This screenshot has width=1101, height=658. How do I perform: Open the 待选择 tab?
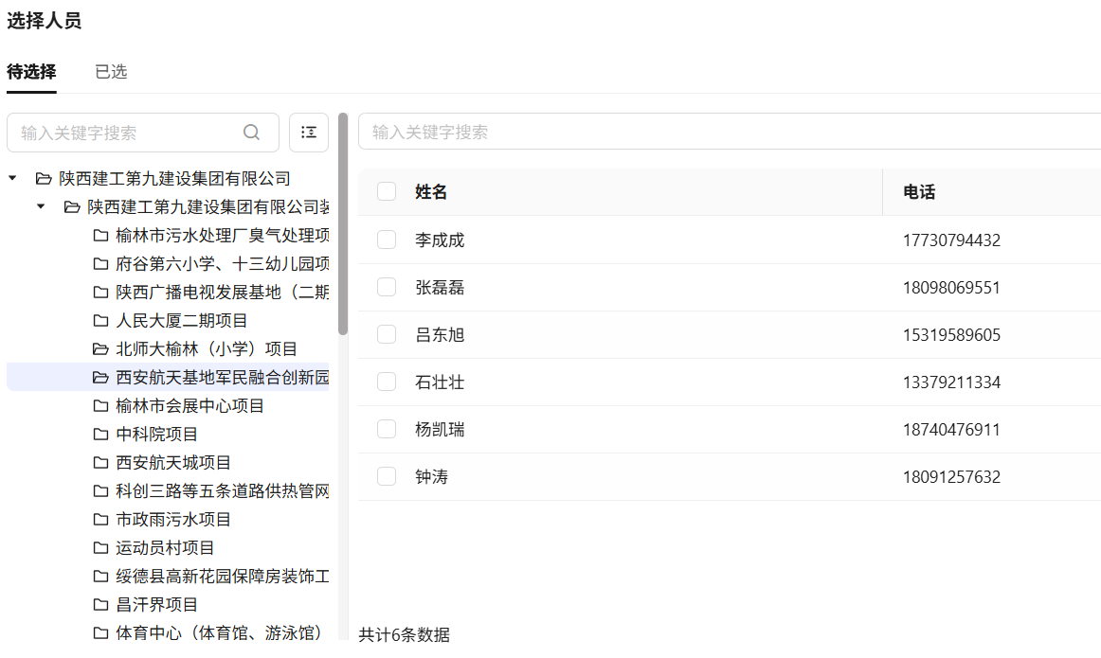click(x=31, y=72)
